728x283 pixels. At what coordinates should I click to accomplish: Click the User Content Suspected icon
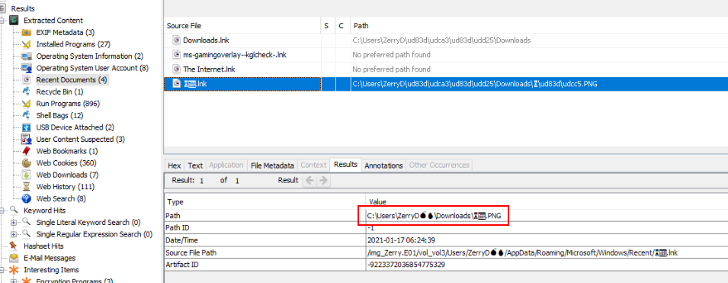click(27, 140)
